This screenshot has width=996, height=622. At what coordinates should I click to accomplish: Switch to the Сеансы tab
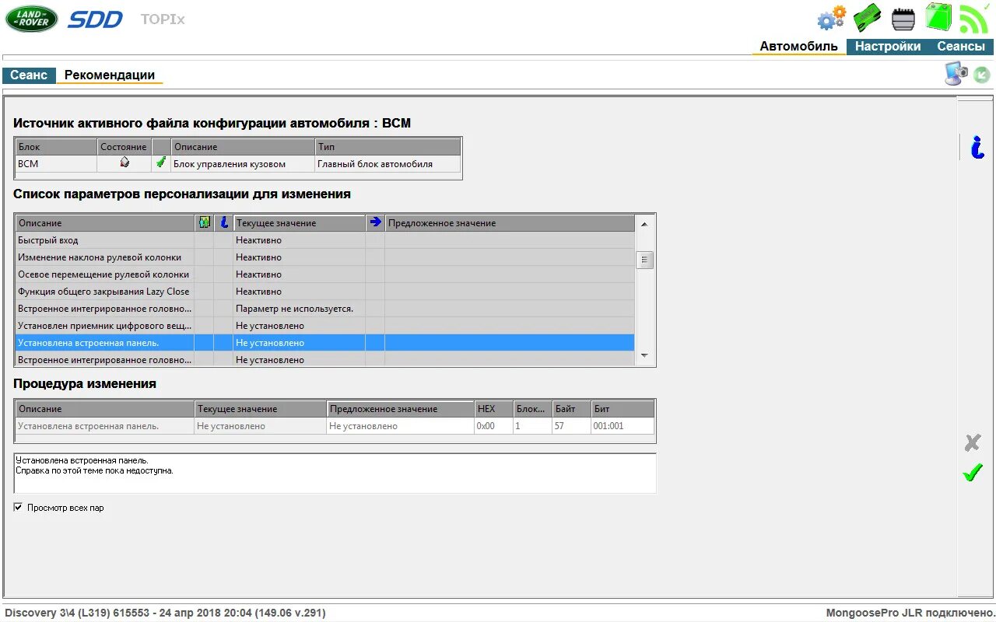(961, 47)
